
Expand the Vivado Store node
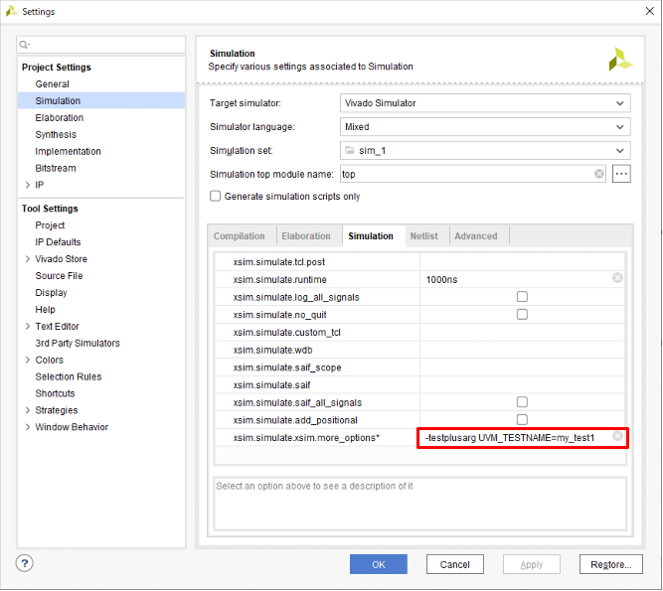pos(28,259)
